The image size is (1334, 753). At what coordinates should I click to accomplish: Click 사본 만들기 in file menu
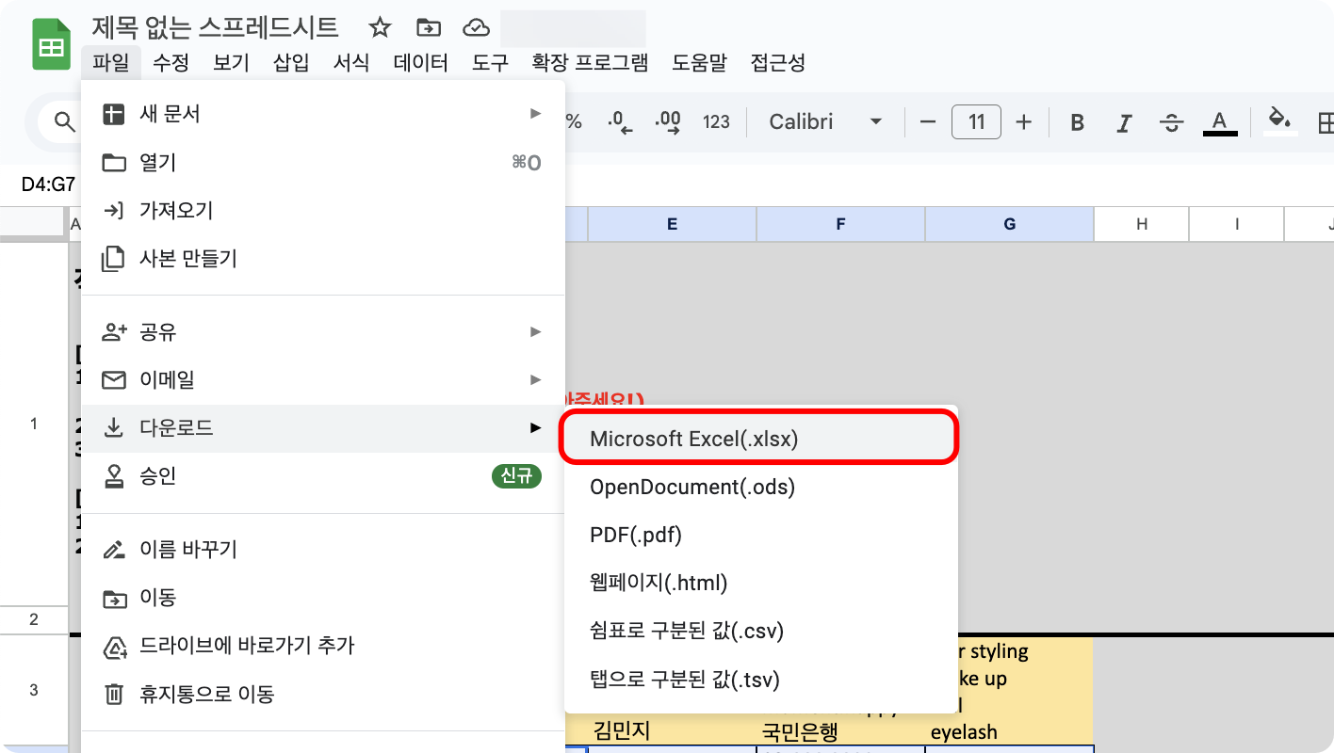(x=187, y=258)
